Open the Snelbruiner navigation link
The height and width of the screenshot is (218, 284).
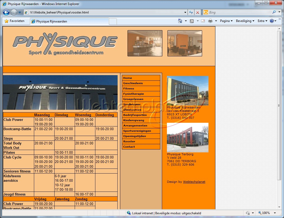[141, 105]
